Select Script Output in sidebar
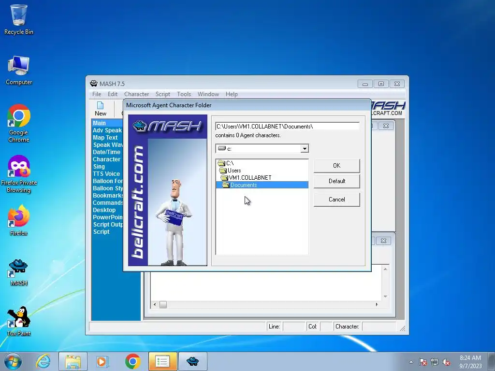Viewport: 495px width, 371px height. click(x=107, y=225)
